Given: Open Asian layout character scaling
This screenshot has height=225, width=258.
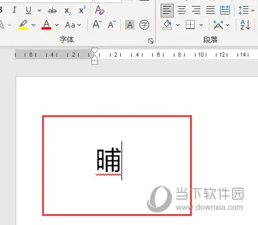Looking at the screenshot, I should (218, 25).
